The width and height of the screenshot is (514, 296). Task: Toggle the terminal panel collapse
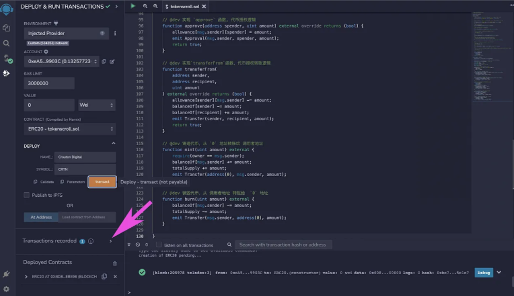pyautogui.click(x=129, y=245)
